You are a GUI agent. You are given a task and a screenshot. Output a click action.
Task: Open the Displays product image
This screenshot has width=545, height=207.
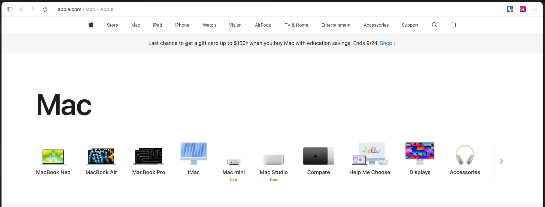coord(420,153)
